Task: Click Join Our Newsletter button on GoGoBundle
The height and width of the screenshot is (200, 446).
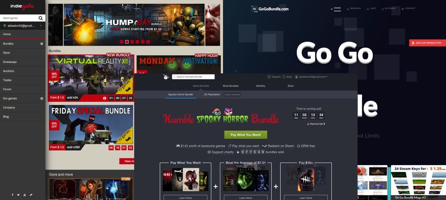Action: click(427, 43)
